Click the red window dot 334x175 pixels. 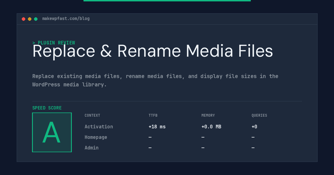coord(23,19)
